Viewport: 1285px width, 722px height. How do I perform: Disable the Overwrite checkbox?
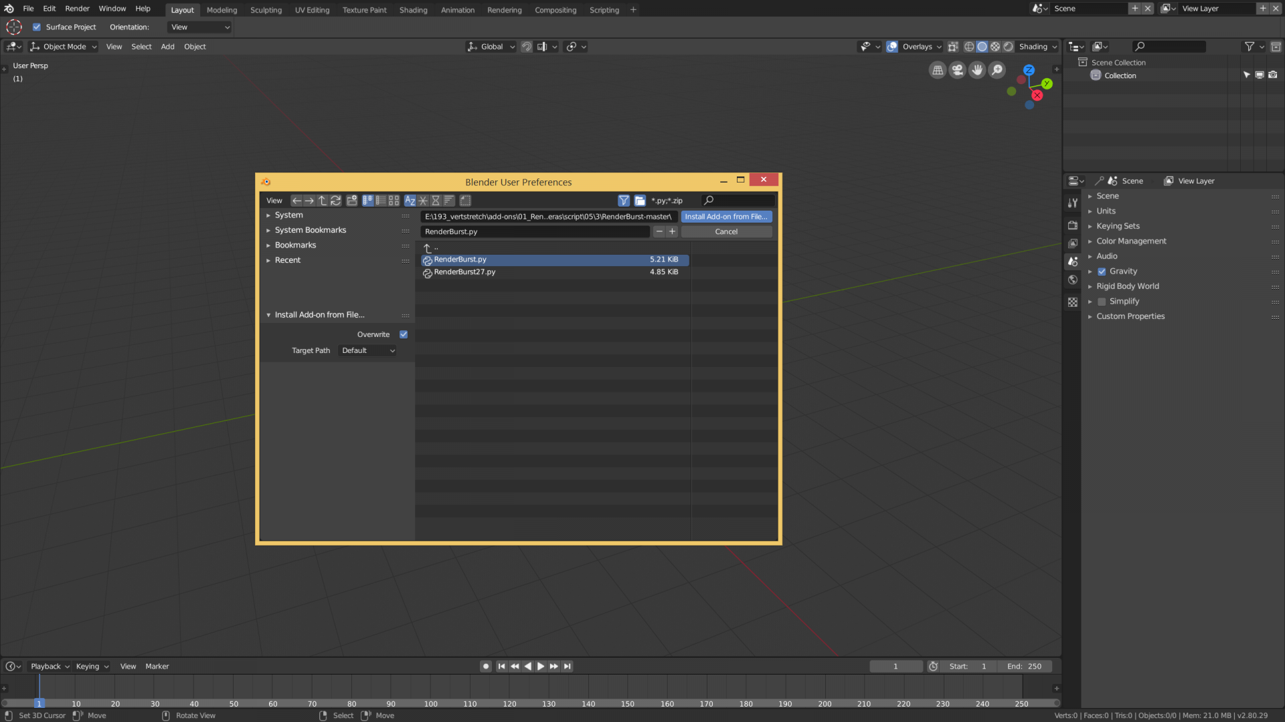coord(404,334)
